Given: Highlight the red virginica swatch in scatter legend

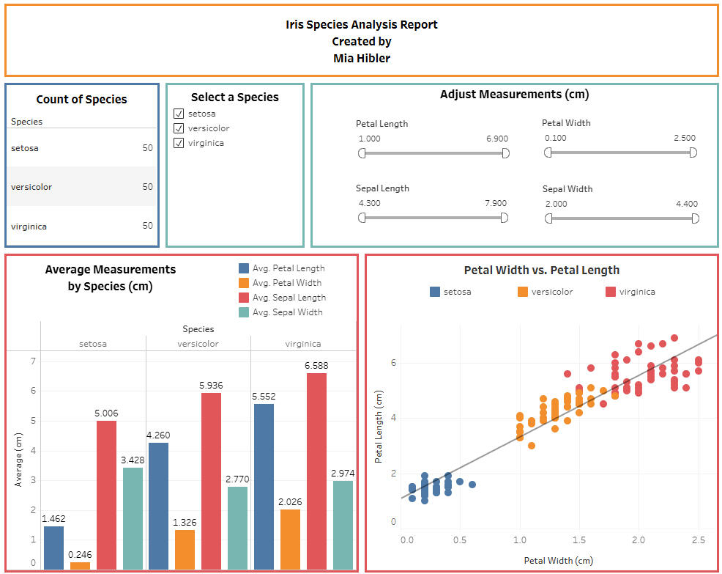Looking at the screenshot, I should [x=611, y=292].
